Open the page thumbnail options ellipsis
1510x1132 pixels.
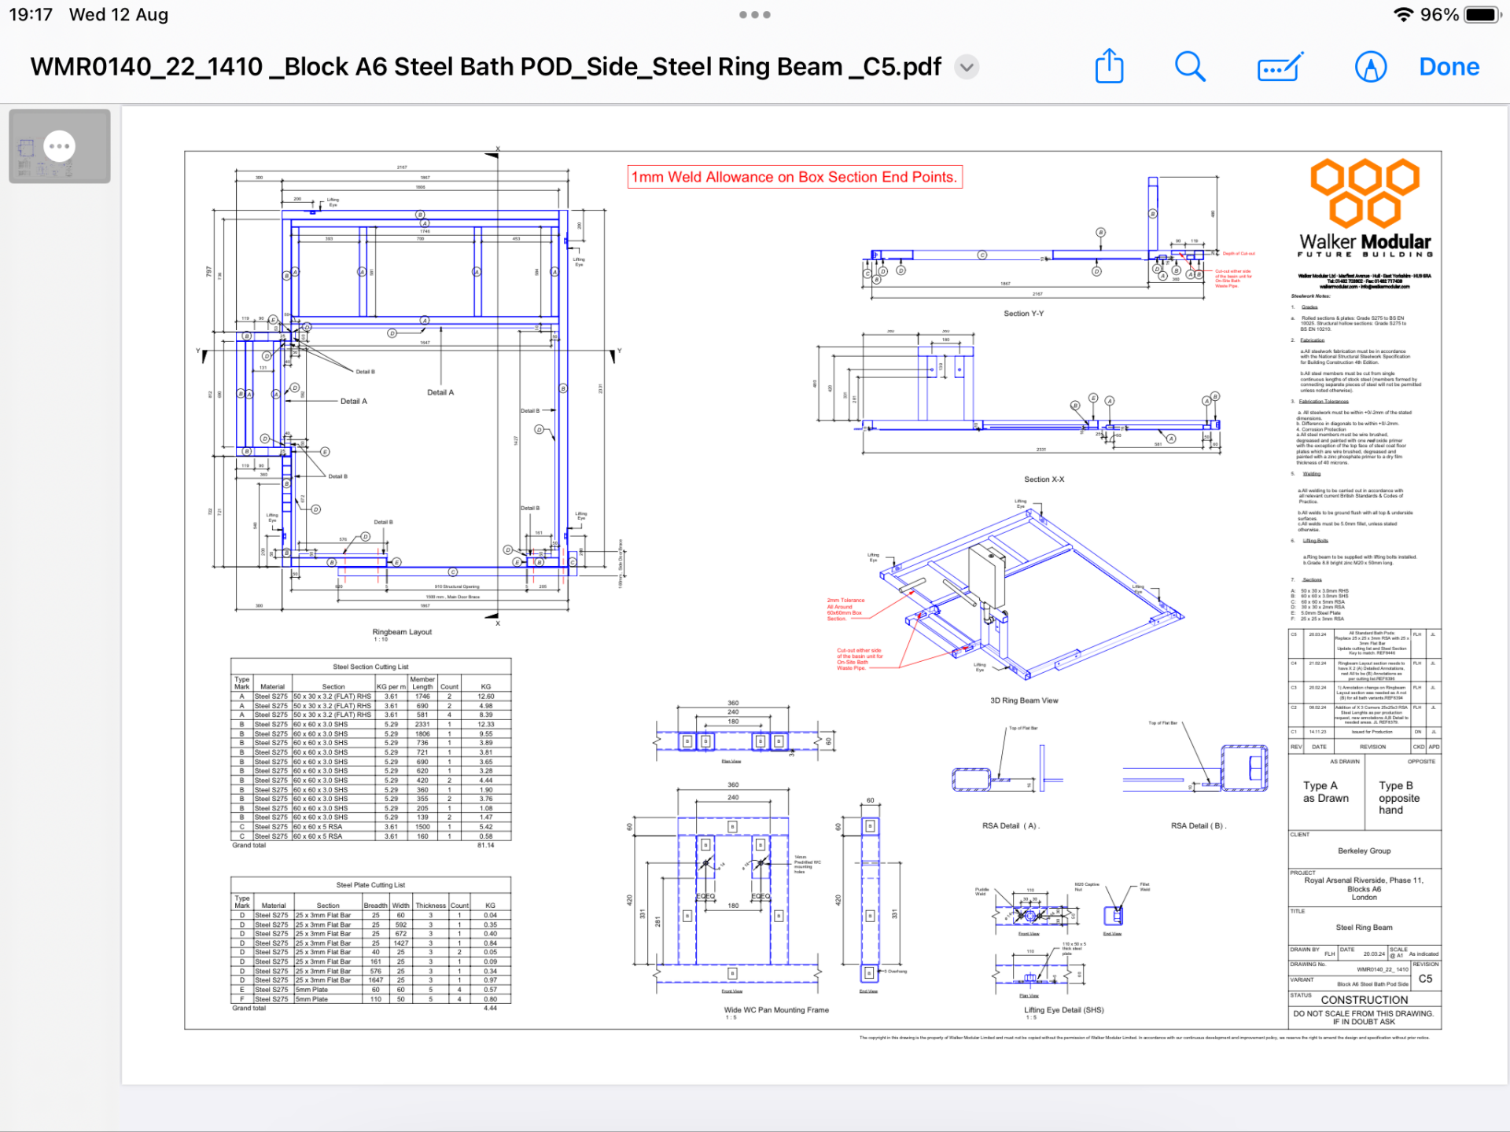tap(59, 146)
